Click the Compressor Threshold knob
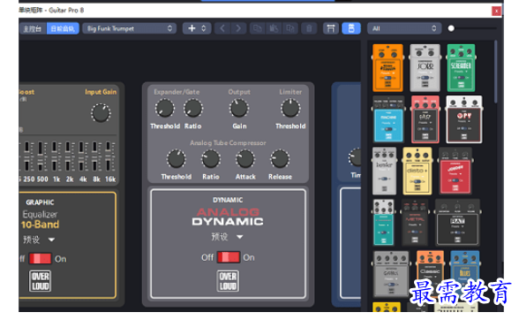The width and height of the screenshot is (519, 320). click(x=177, y=159)
